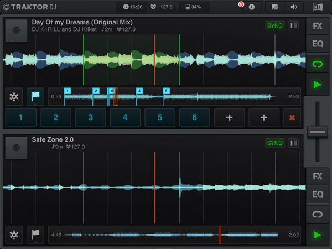
Task: Toggle loop on top deck
Action: 318,64
